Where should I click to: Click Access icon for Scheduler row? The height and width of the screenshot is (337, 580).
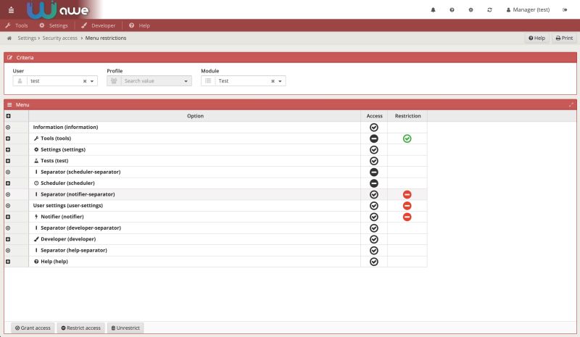pyautogui.click(x=374, y=183)
